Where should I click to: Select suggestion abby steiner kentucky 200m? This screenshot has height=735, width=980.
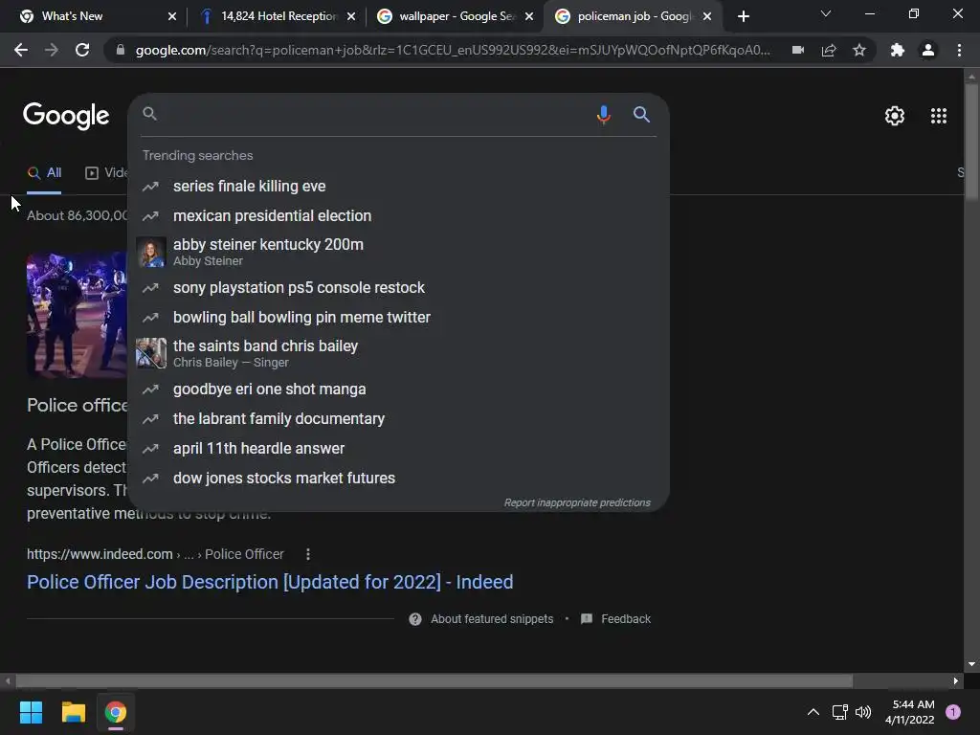pyautogui.click(x=398, y=252)
